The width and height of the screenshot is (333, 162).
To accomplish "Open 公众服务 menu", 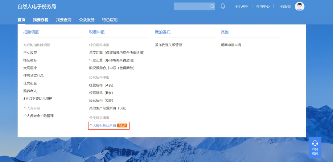I will [x=87, y=20].
